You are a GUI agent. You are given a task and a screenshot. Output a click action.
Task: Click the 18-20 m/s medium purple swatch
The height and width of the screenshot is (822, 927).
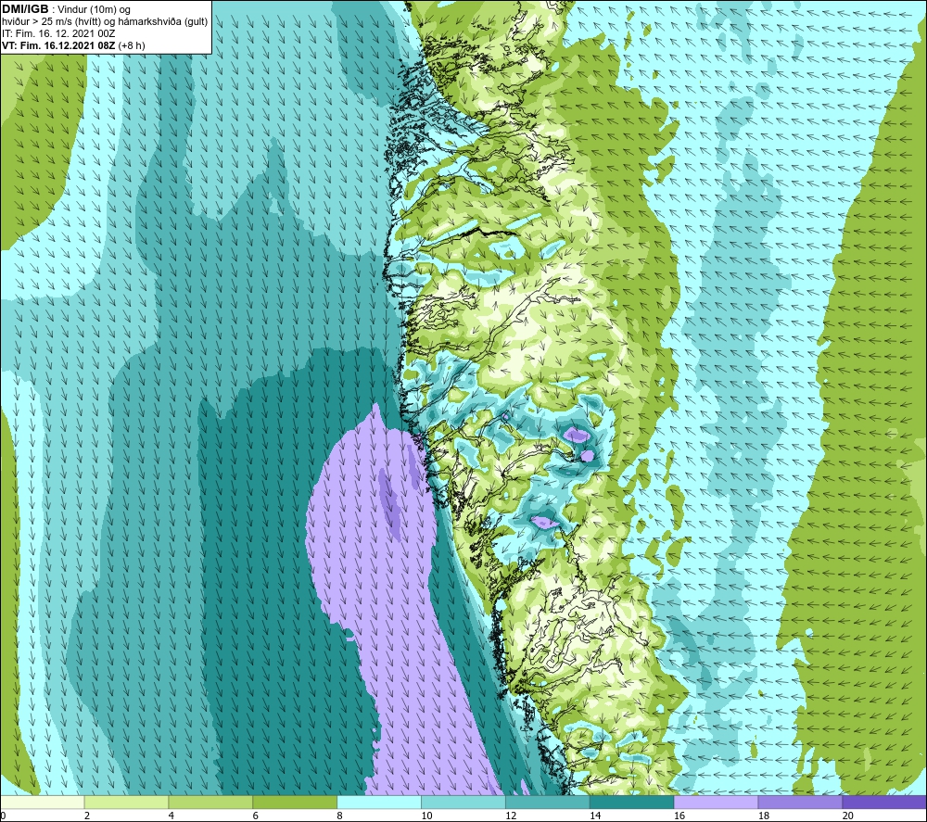800,803
